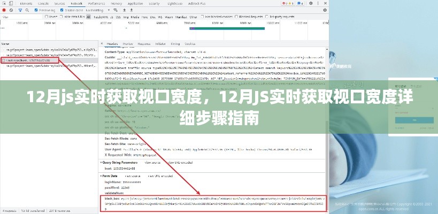Screen dimensions: 438x214
Task: Enable the Hide data URLs checkbox
Action: pos(61,17)
